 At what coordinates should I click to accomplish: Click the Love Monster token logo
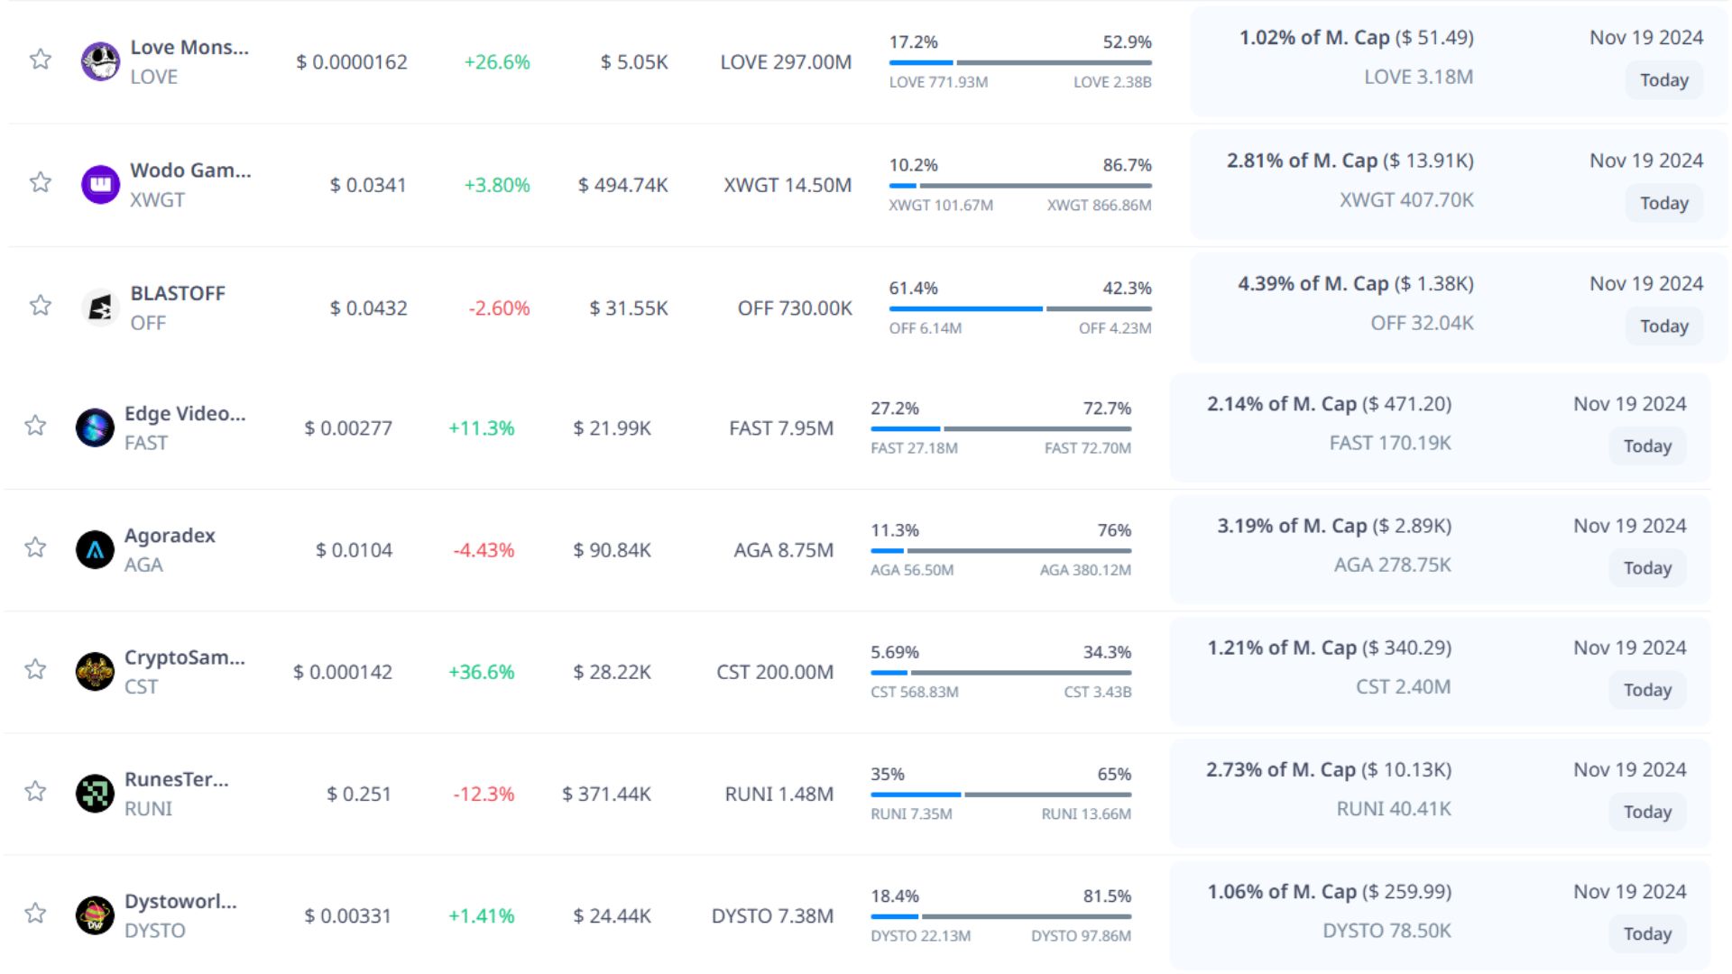[100, 61]
